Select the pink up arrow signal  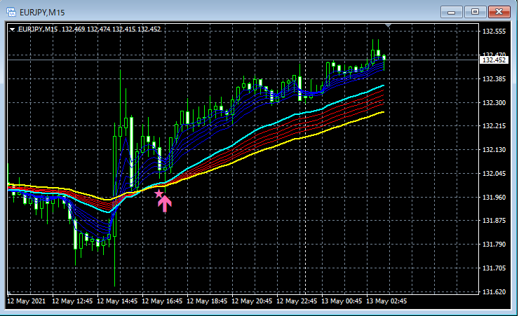(165, 204)
